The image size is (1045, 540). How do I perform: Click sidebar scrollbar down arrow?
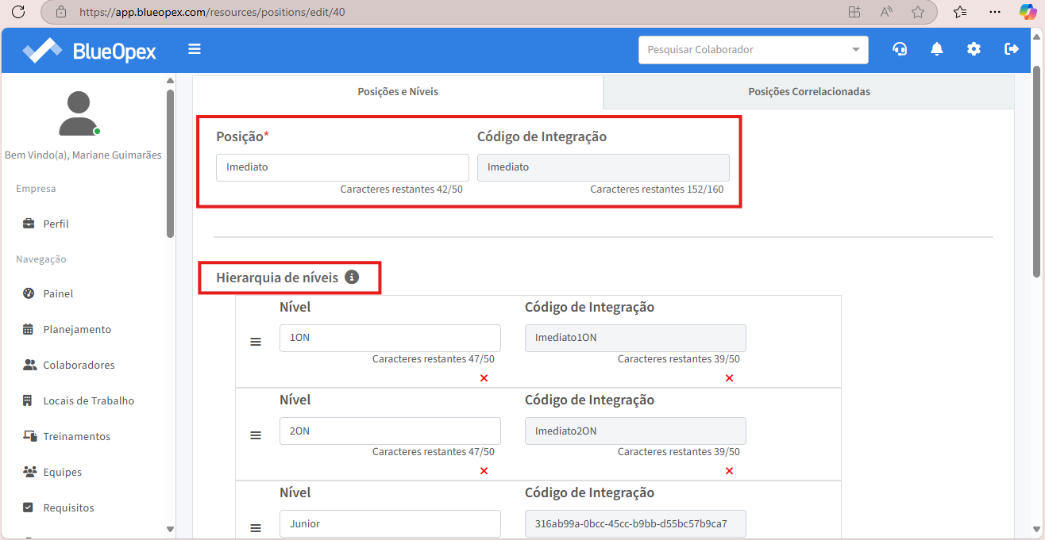(x=170, y=528)
